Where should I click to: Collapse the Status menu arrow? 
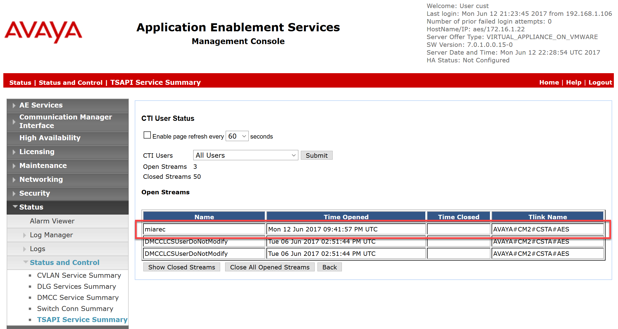[x=15, y=207]
